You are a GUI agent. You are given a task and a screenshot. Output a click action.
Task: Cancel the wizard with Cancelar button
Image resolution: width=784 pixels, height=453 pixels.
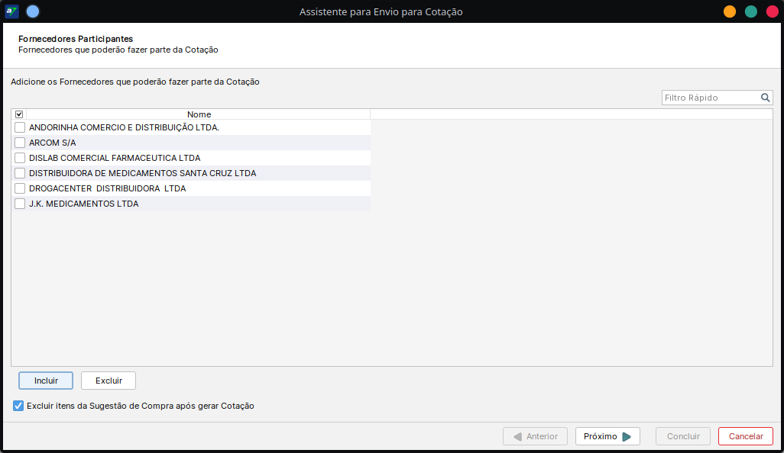(x=745, y=436)
